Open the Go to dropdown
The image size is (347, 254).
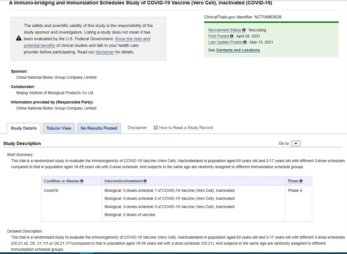tap(296, 143)
